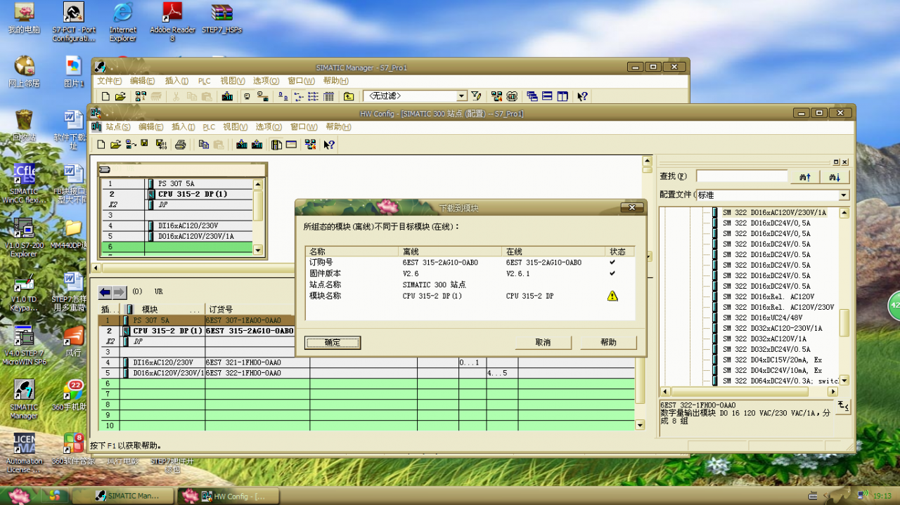
Task: Click the search downward binoculars button in catalog
Action: pyautogui.click(x=835, y=176)
